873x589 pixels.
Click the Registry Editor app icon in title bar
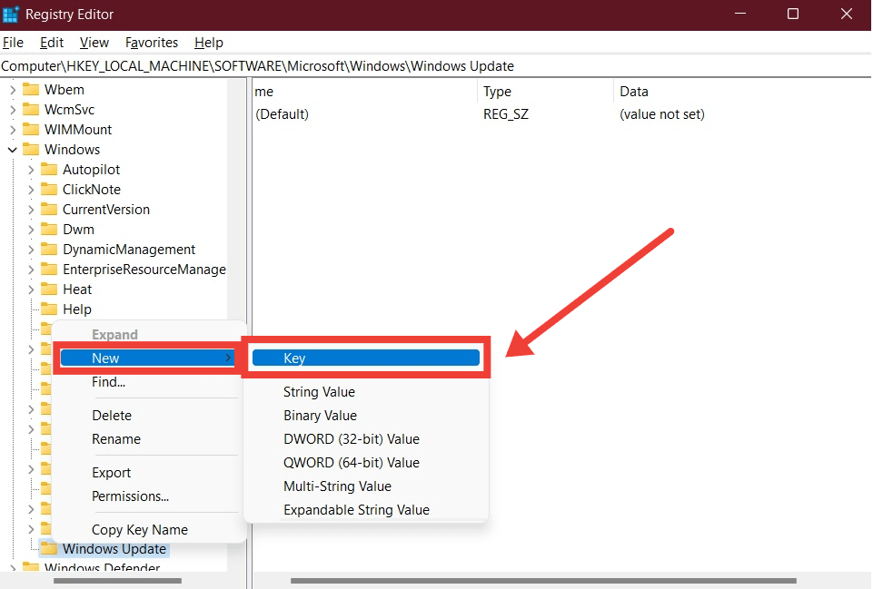point(12,14)
